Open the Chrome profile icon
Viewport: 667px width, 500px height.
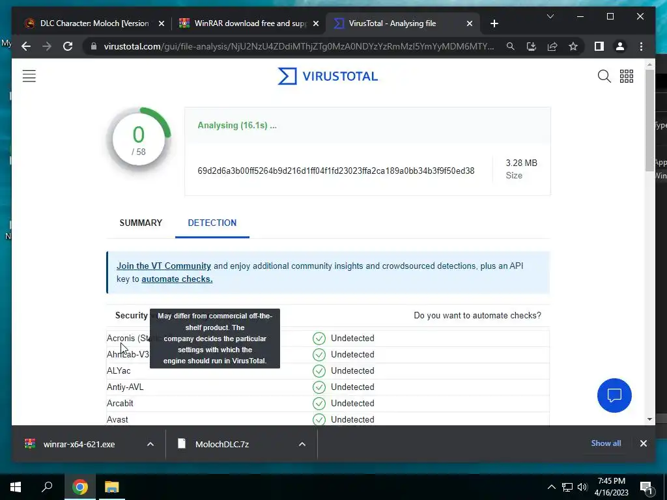(620, 46)
